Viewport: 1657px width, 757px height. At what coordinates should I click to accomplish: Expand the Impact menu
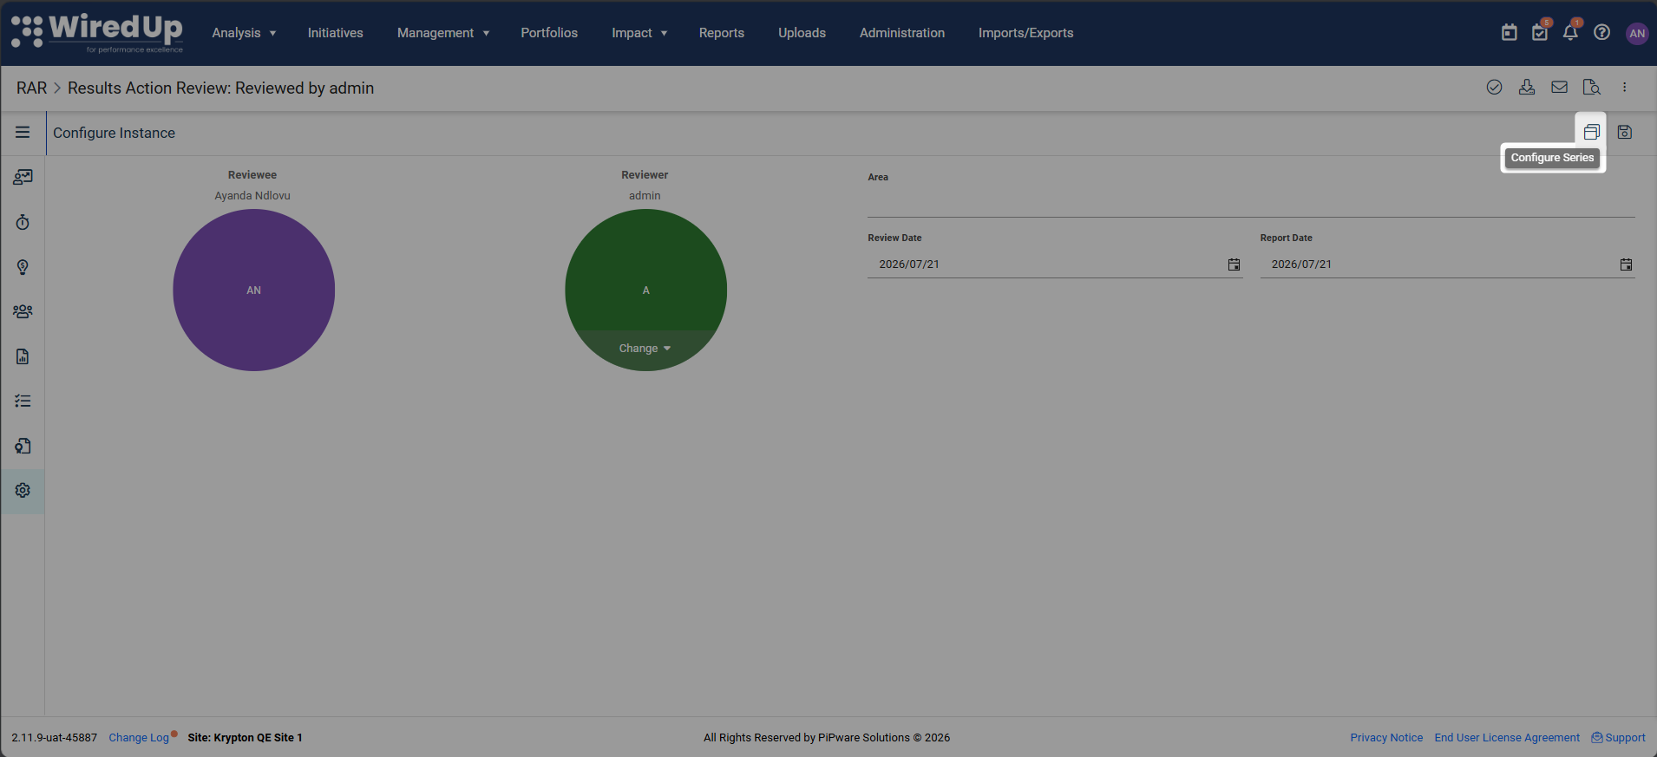pyautogui.click(x=639, y=33)
